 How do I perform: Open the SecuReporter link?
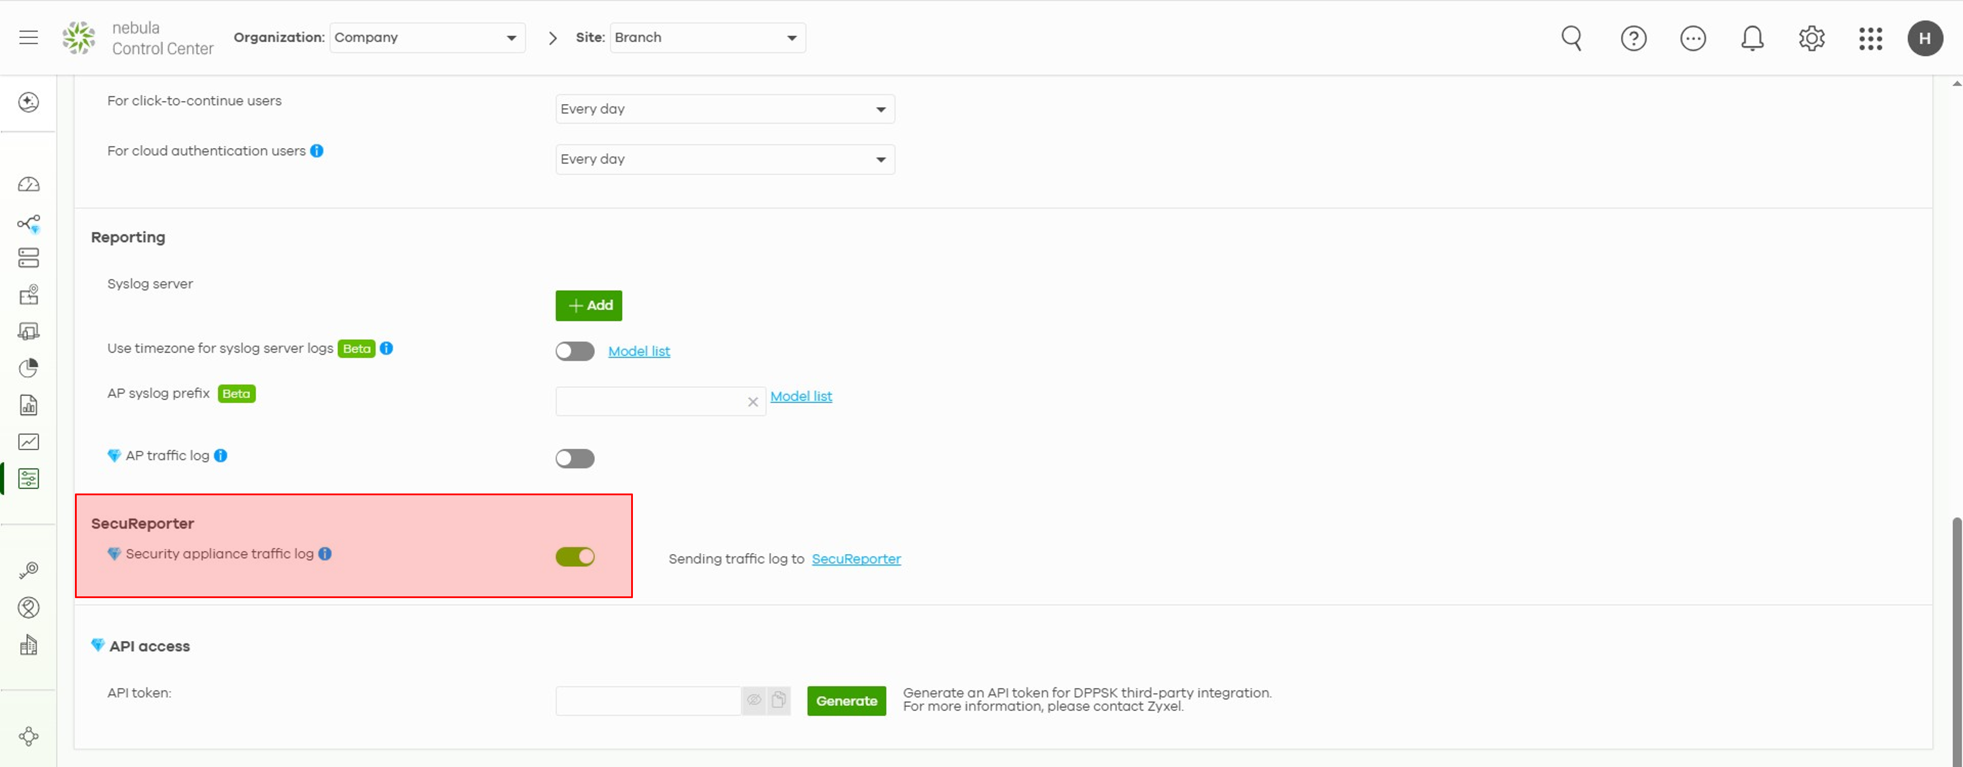click(856, 559)
